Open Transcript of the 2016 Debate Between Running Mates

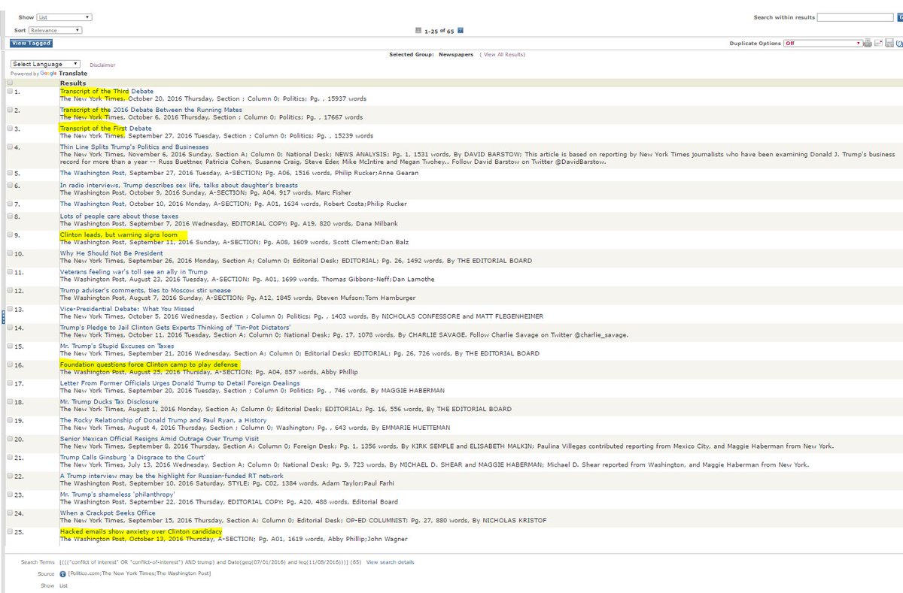tap(151, 110)
